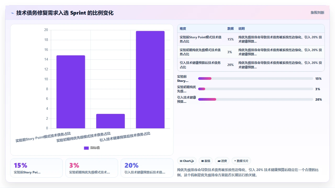The width and height of the screenshot is (335, 188).
Task: Click the 引入技术健康预算后 bar in chart
Action: tap(150, 80)
